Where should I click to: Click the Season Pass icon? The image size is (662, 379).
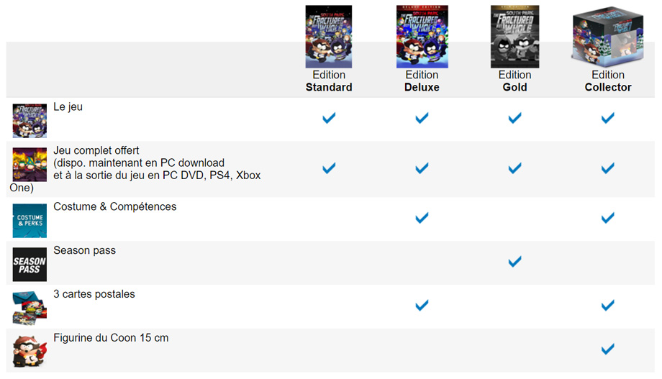click(x=30, y=265)
